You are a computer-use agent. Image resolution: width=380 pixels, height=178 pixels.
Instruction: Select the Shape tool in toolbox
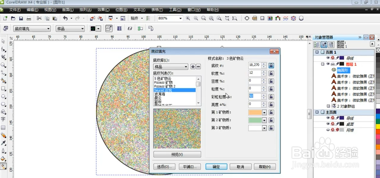[x=3, y=49]
